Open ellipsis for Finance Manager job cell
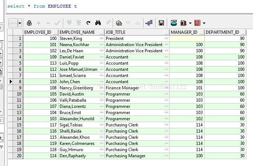The height and width of the screenshot is (166, 253). click(x=167, y=88)
